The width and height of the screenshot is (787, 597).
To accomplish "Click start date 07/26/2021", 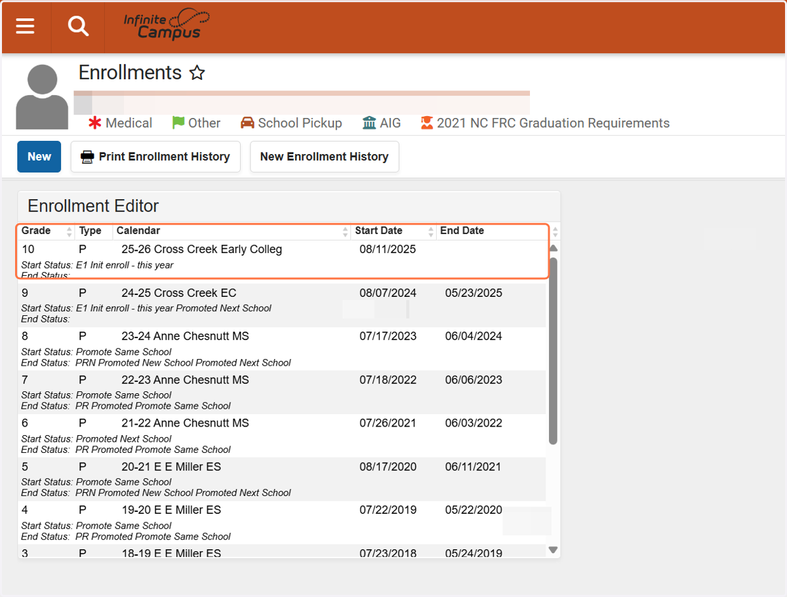I will pos(388,423).
